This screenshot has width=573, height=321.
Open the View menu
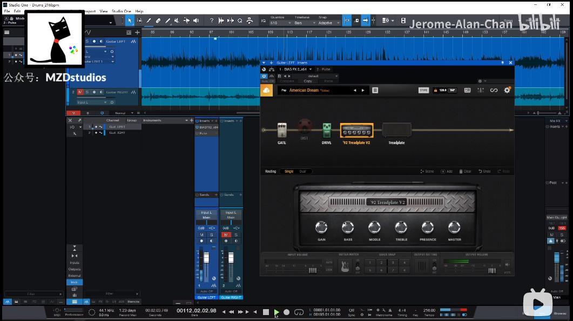click(x=104, y=11)
